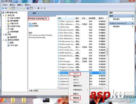
Task: Click the Export List toolbar icon
Action: click(24, 8)
